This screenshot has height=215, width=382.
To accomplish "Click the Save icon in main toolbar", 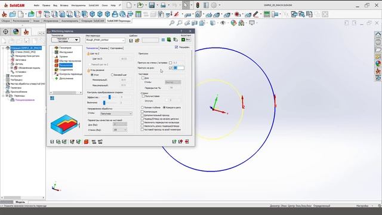I will coord(152,5).
